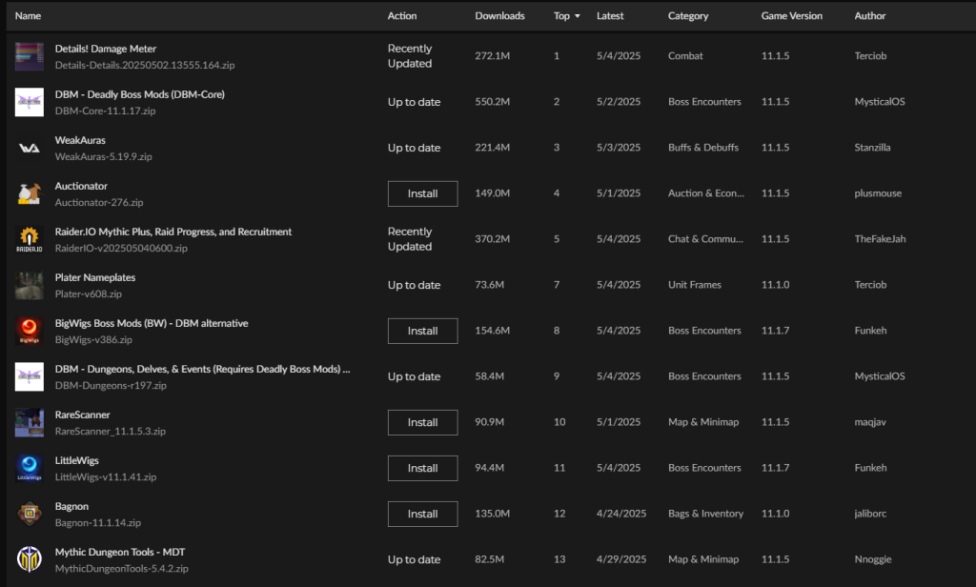Install the RareScanner addon
Screen dimensions: 976x587
(422, 423)
